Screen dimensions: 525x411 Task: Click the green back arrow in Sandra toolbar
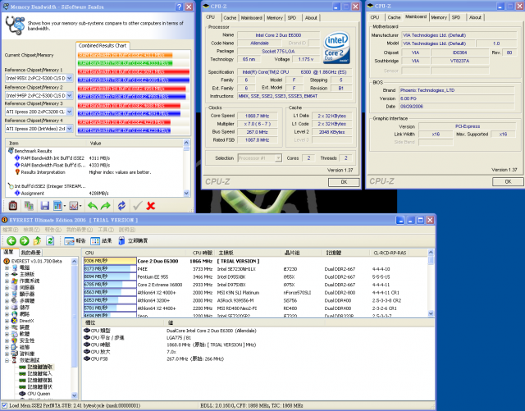click(x=92, y=206)
